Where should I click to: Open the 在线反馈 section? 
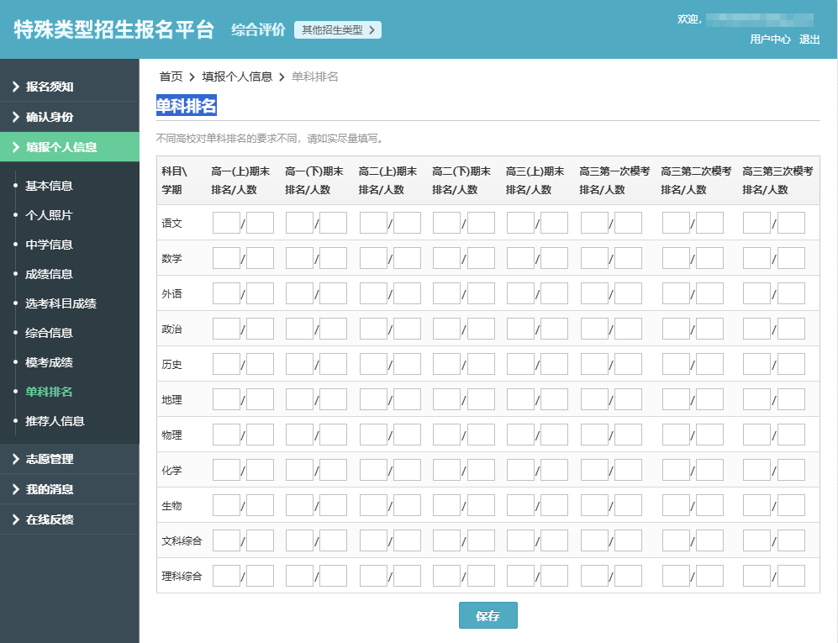[x=44, y=519]
